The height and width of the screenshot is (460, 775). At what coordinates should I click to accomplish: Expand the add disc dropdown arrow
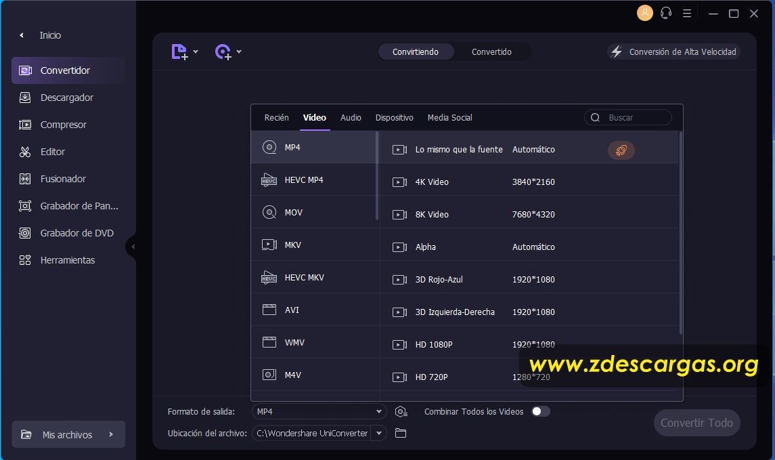tap(239, 51)
